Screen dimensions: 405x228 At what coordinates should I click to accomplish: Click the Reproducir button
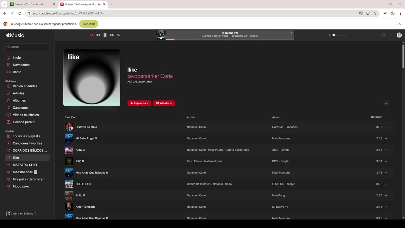tap(139, 103)
